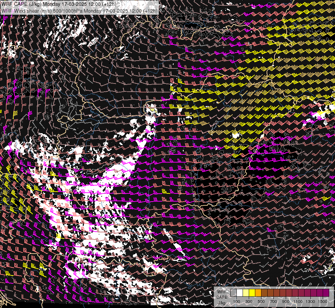Select the bright yellow CAPE legend swatch
This screenshot has height=308, width=335.
(252, 293)
